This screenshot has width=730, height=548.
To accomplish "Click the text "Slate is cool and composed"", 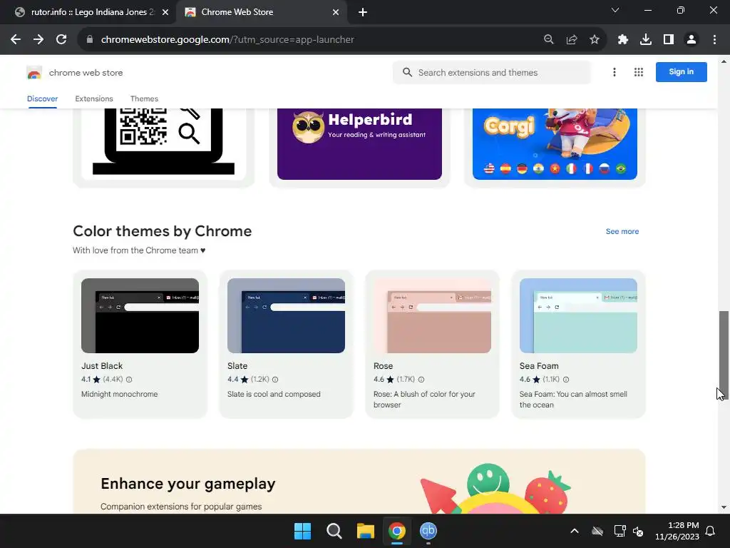I will (x=274, y=394).
